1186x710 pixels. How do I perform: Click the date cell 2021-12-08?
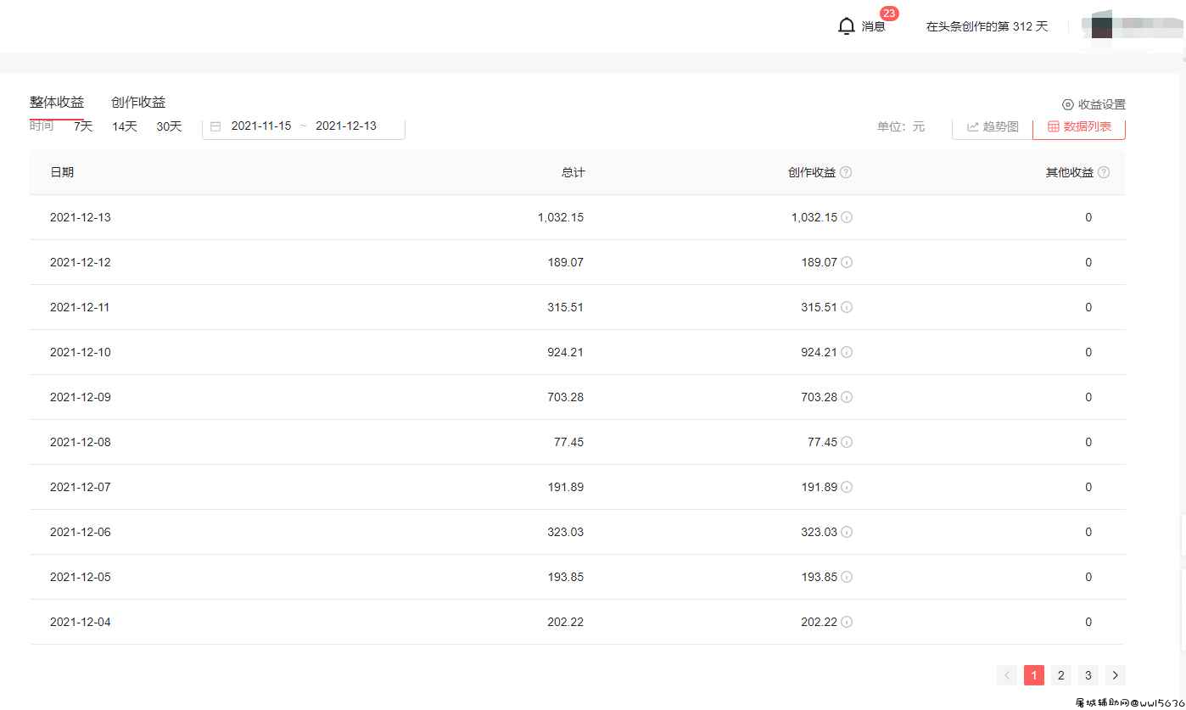click(81, 442)
